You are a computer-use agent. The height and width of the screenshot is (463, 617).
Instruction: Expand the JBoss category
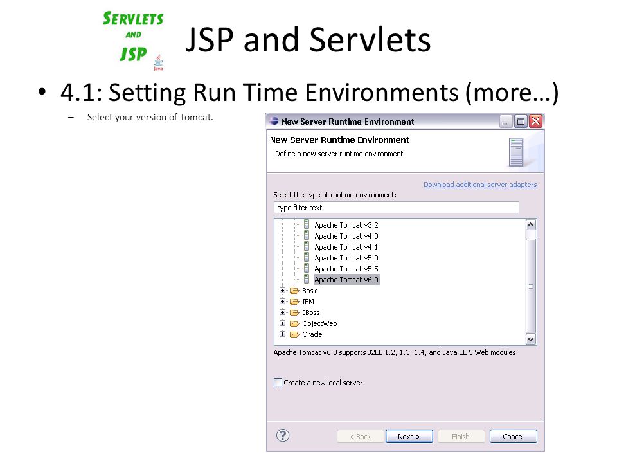tap(282, 313)
